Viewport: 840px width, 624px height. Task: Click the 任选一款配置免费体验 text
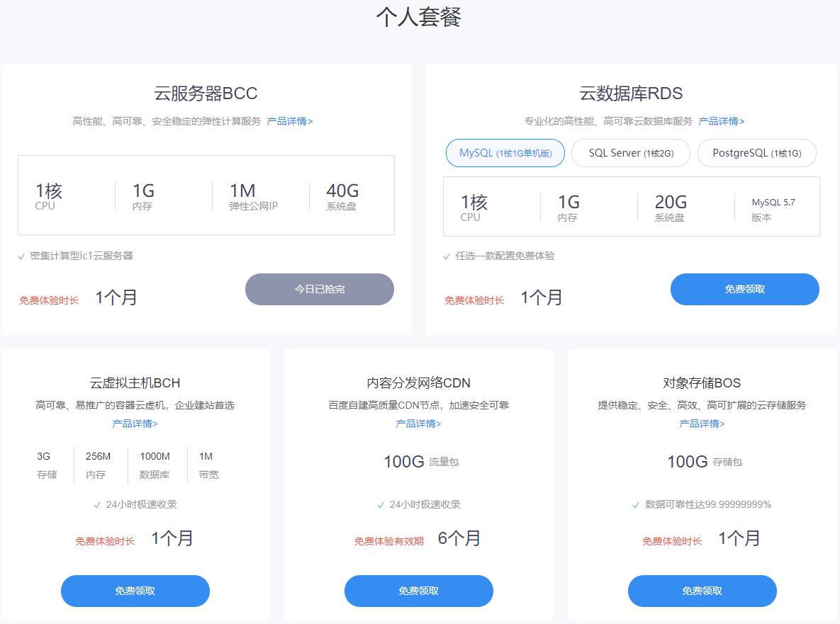(505, 256)
